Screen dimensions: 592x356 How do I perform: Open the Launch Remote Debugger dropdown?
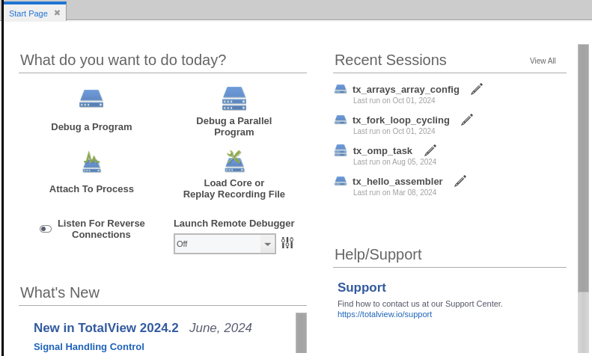[x=267, y=244]
